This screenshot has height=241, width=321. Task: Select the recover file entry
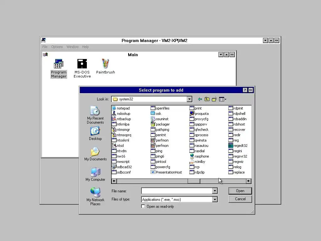coord(237,130)
